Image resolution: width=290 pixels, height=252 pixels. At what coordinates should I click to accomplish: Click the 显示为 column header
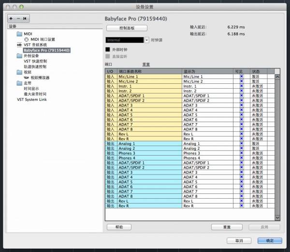(208, 72)
